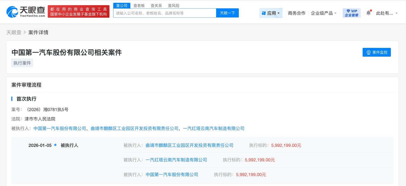Select the VIP企业套餐 badge

pos(351,12)
